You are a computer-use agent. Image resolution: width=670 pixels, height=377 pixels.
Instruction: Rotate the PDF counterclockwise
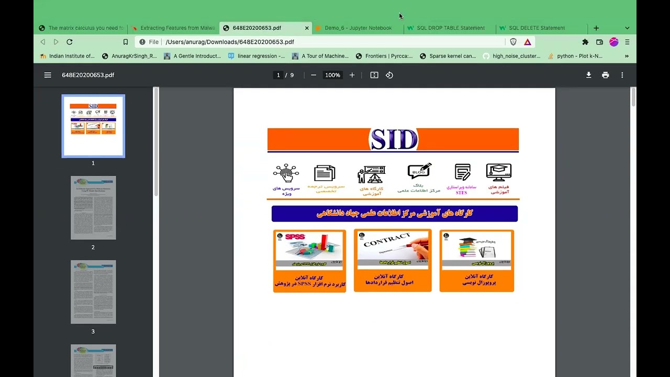pos(389,75)
